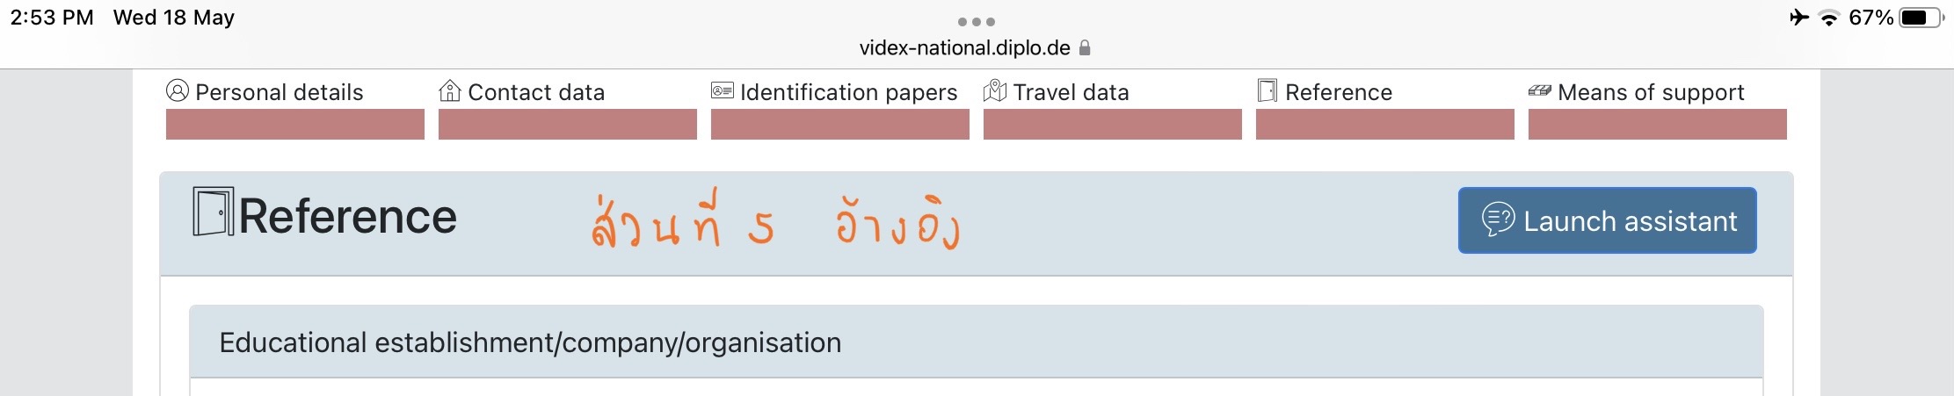Click the large door icon beside Reference heading
This screenshot has height=396, width=1954.
(x=214, y=212)
